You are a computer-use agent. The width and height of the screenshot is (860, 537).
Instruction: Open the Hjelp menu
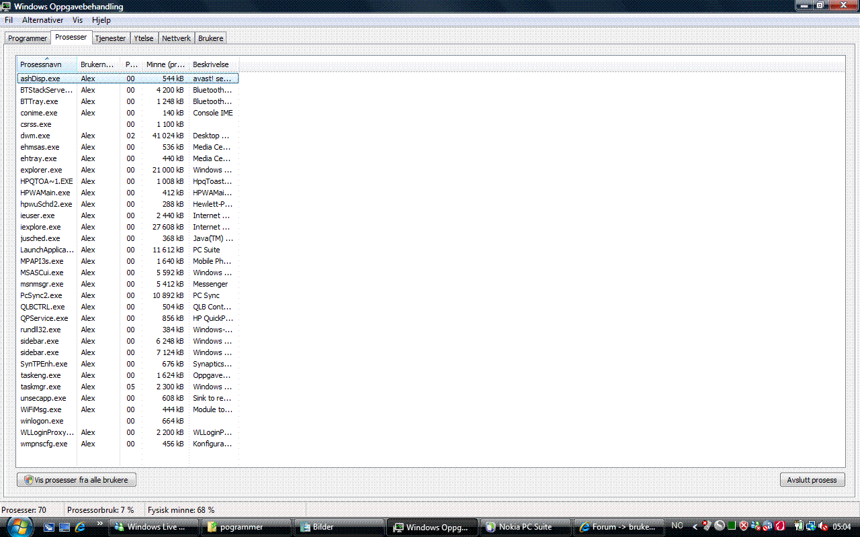click(x=101, y=20)
